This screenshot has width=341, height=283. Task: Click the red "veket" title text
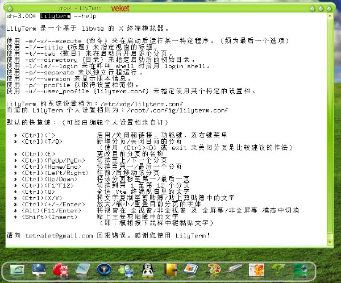point(120,9)
